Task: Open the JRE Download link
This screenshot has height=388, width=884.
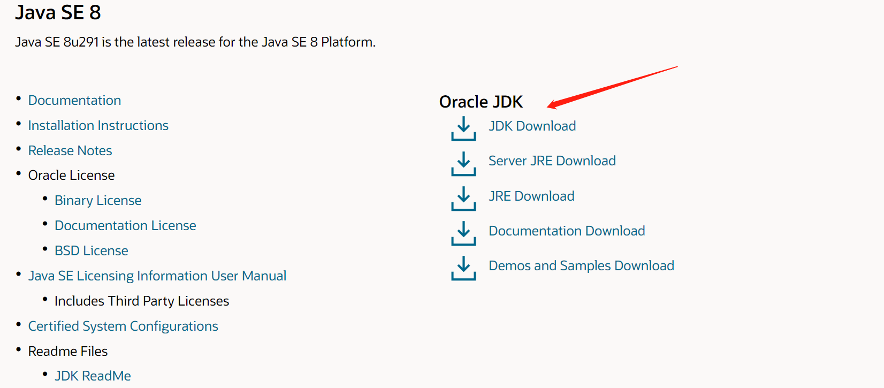Action: 531,196
